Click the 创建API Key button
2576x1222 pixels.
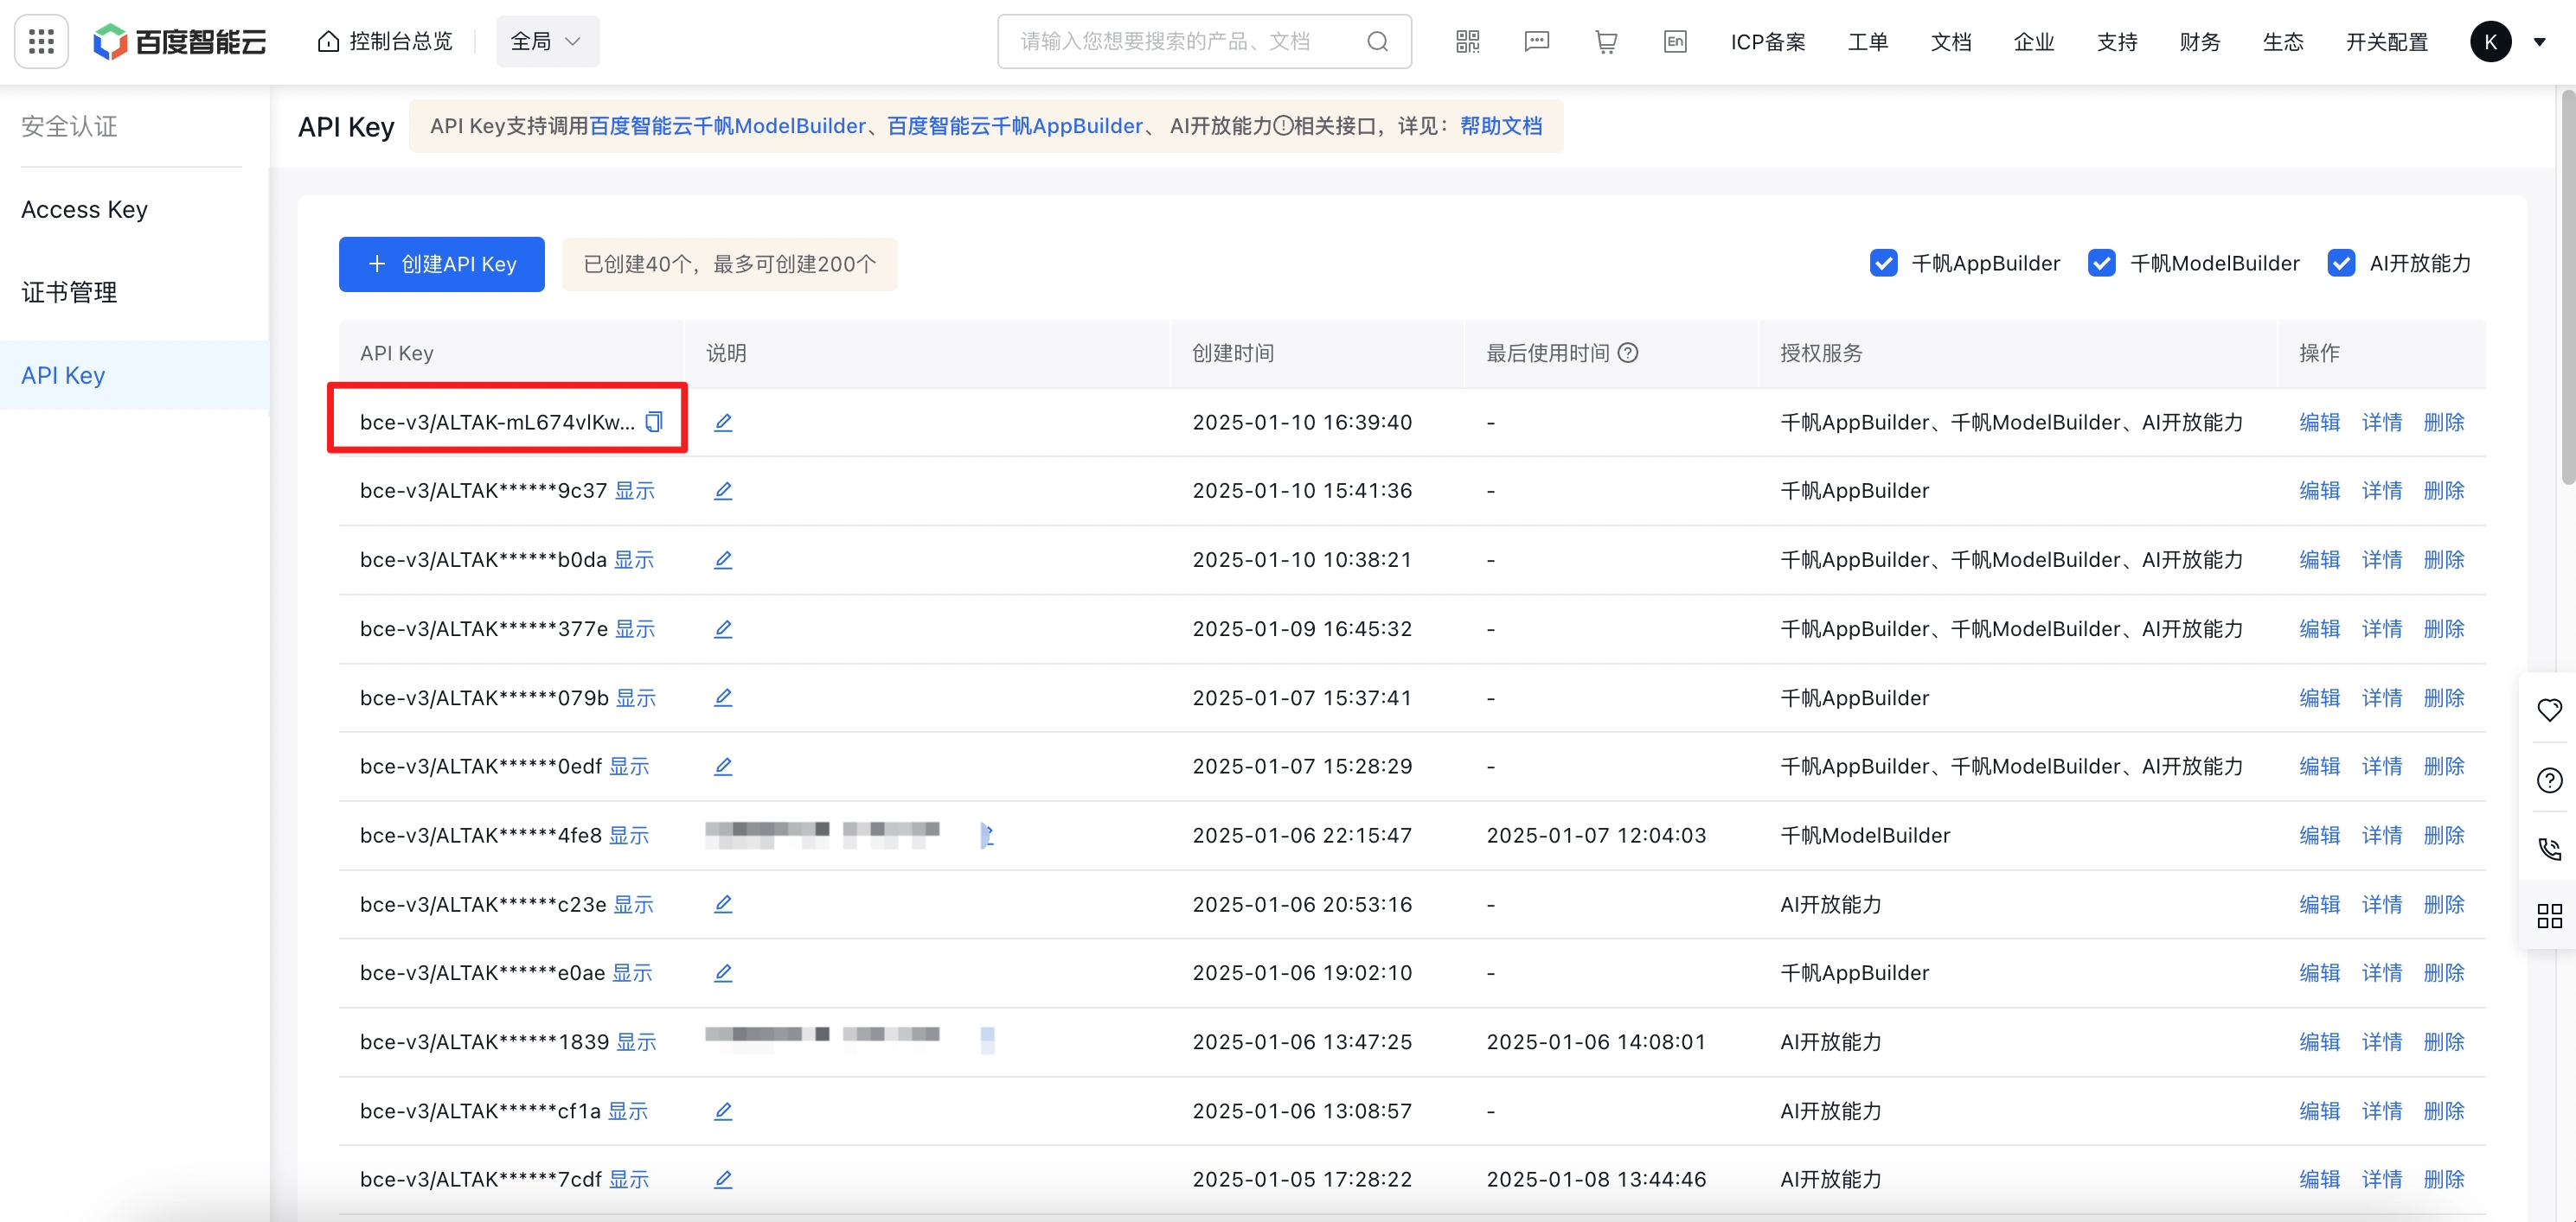[x=441, y=264]
